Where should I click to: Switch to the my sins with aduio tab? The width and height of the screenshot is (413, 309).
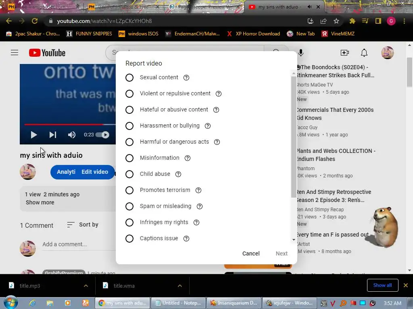[x=278, y=7]
